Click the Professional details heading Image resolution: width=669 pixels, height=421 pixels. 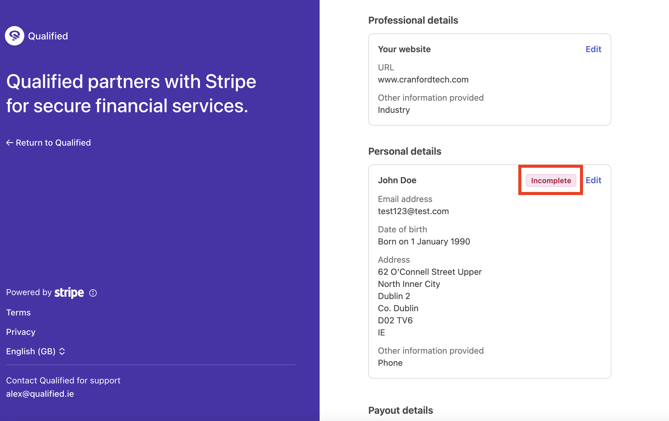tap(413, 20)
